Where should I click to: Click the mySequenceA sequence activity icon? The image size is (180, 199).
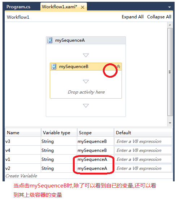50,40
